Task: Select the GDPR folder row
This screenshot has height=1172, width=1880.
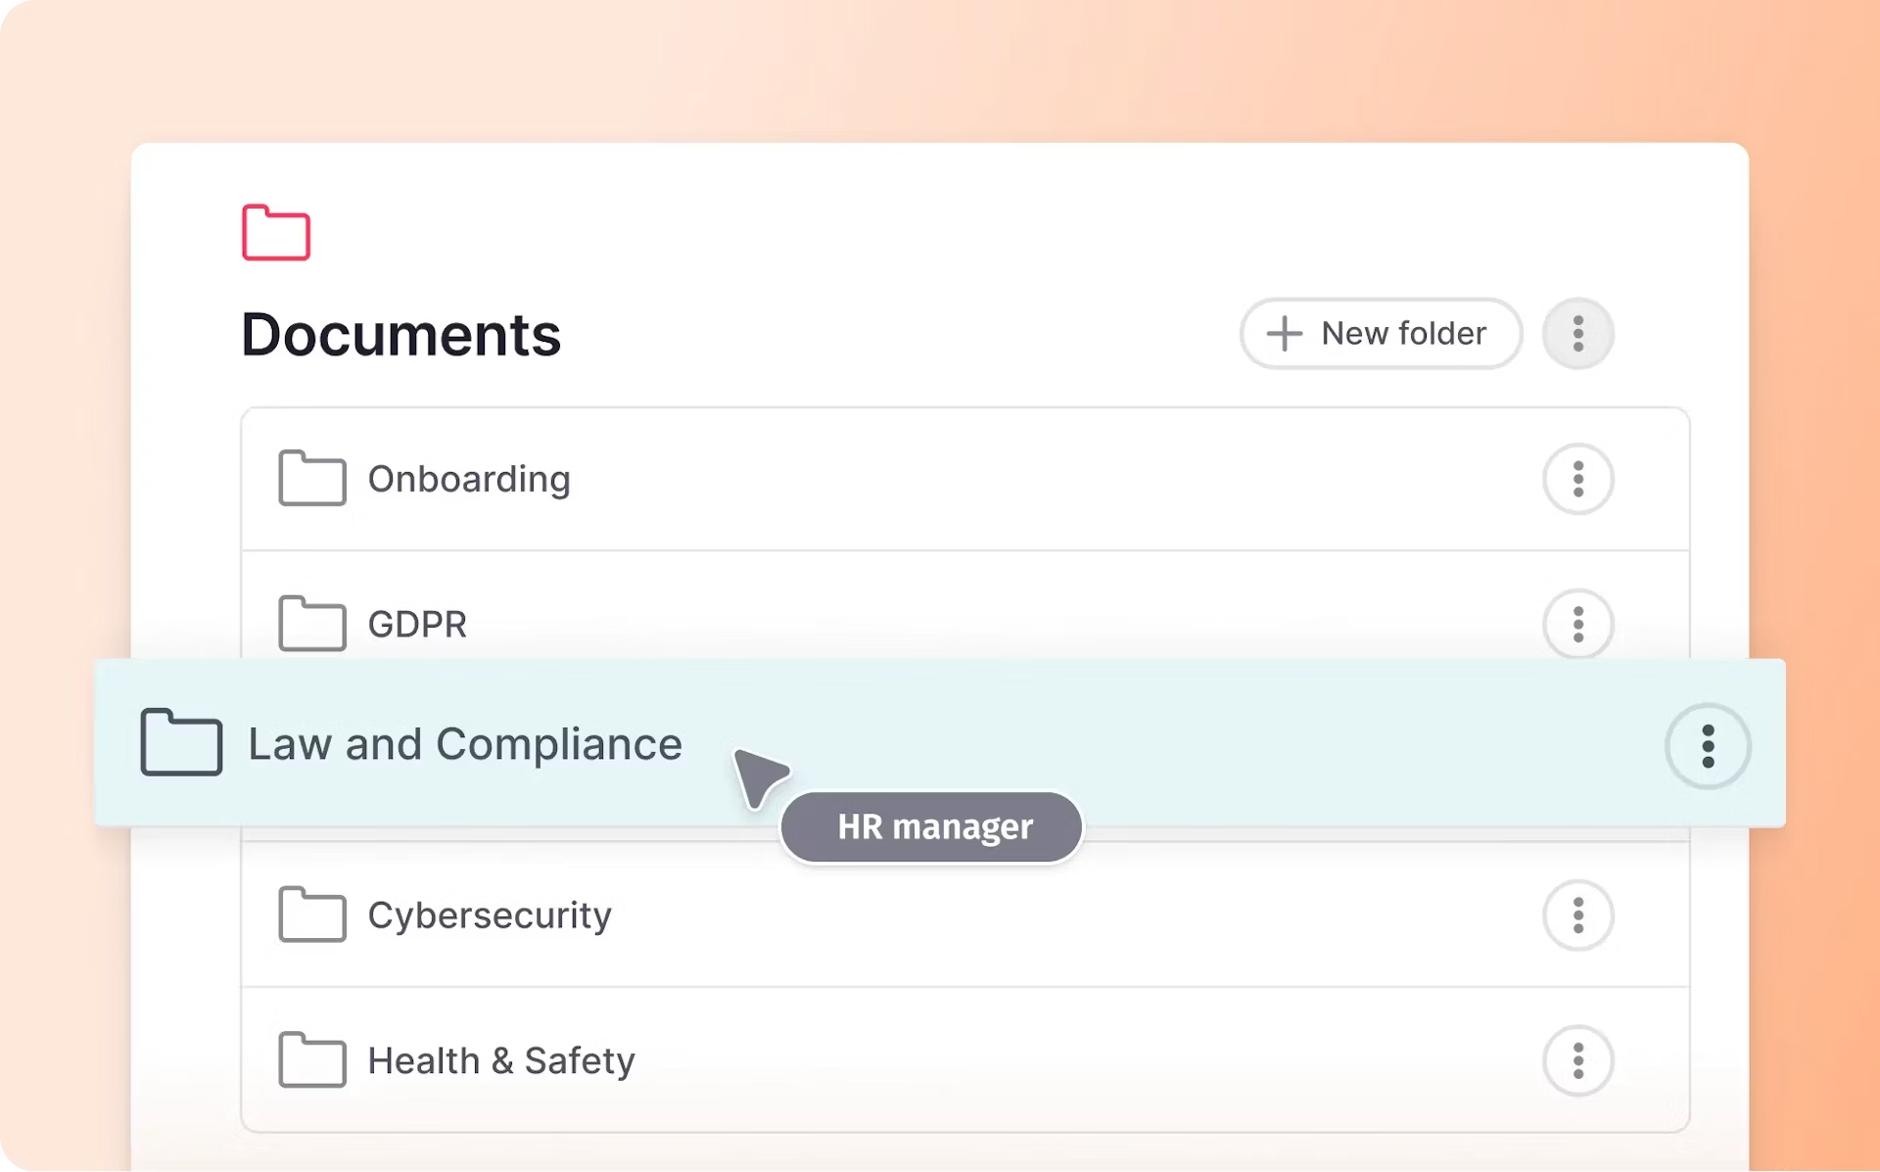Action: (x=881, y=624)
